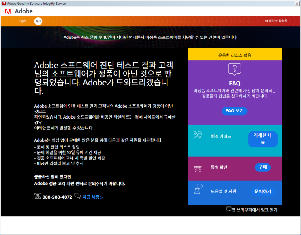The width and height of the screenshot is (301, 235).
Task: Click the Adobe icon in the title bar
Action: point(4,3)
